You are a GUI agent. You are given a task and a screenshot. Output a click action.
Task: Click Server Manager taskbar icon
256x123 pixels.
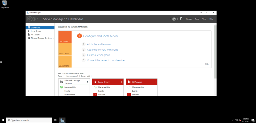(x=62, y=120)
